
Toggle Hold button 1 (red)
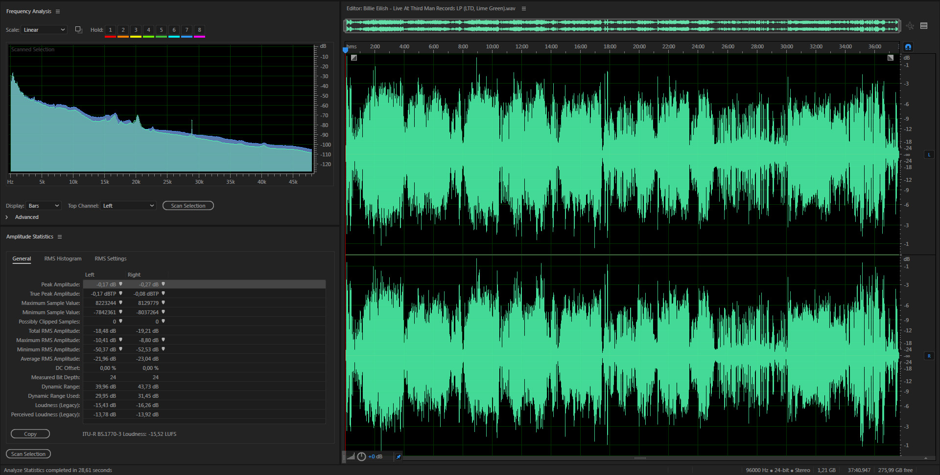[x=110, y=30]
